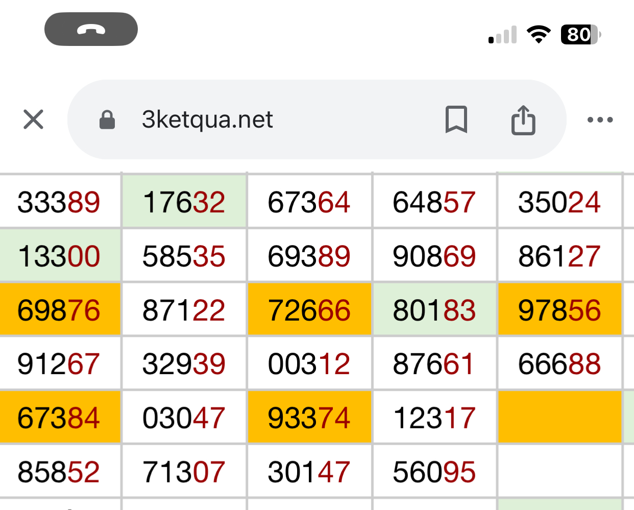
Task: Tap the Wi-Fi status icon
Action: coord(539,35)
